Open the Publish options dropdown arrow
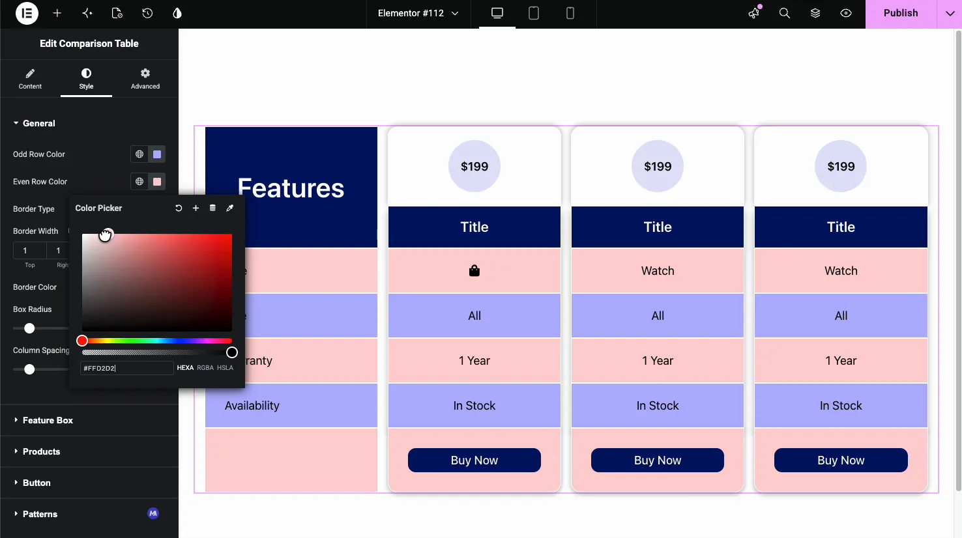 pos(949,14)
